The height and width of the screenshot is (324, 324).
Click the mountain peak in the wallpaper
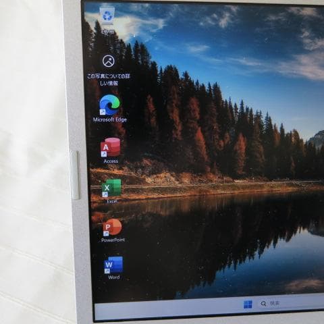coord(317,137)
